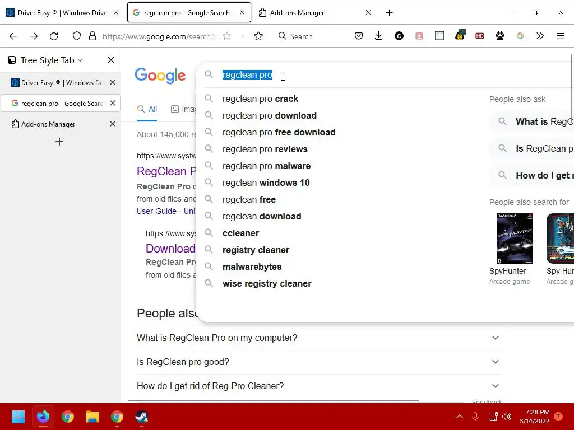
Task: Open Firefox application hamburger menu
Action: 561,36
